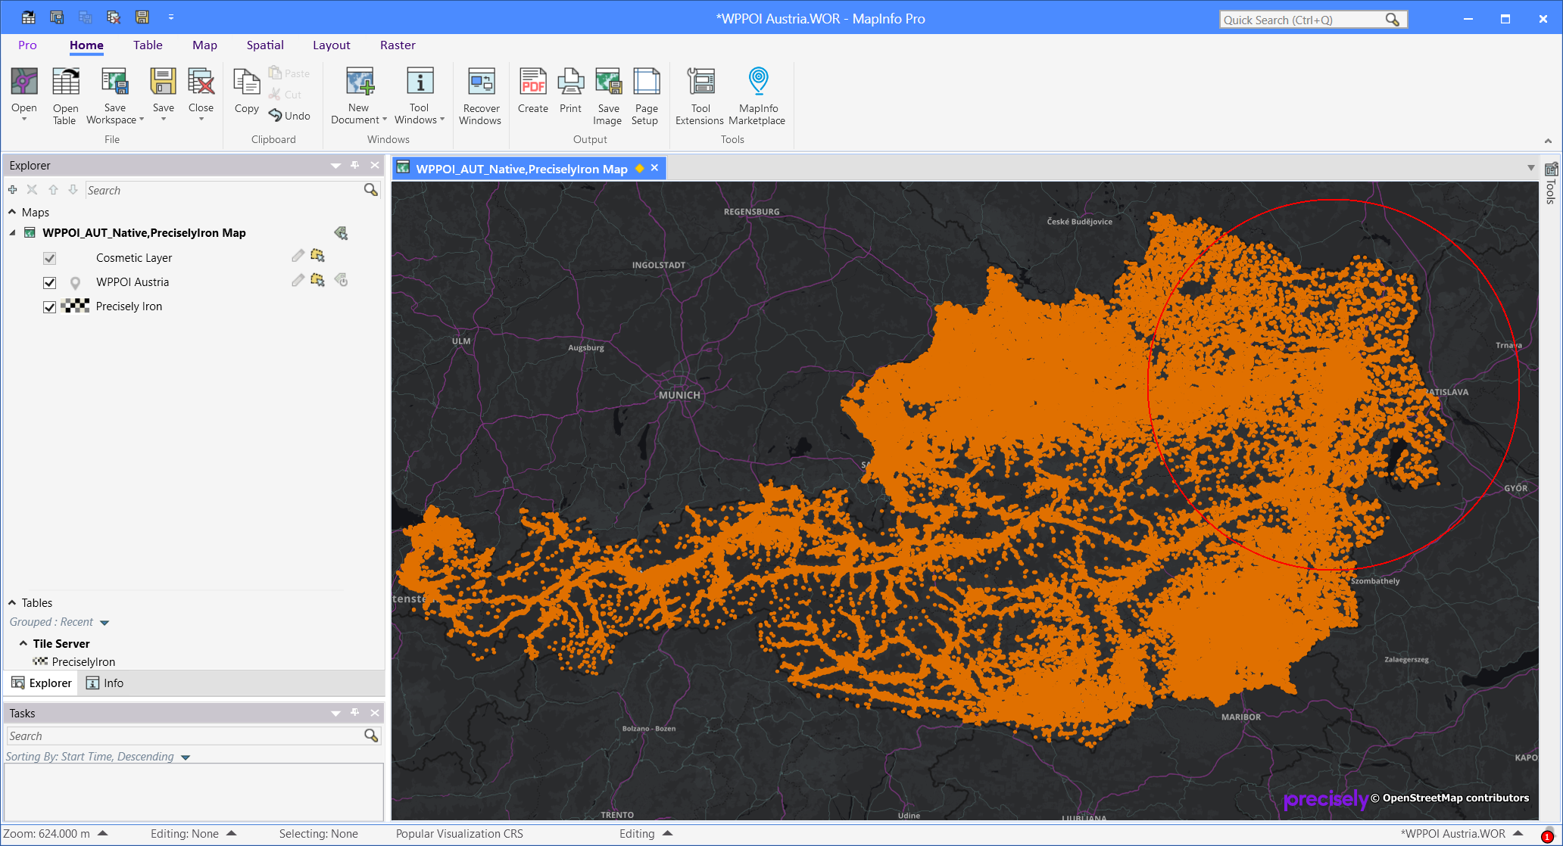This screenshot has width=1563, height=846.
Task: Collapse the WPPOI_AUT_Native map tree node
Action: pyautogui.click(x=12, y=233)
